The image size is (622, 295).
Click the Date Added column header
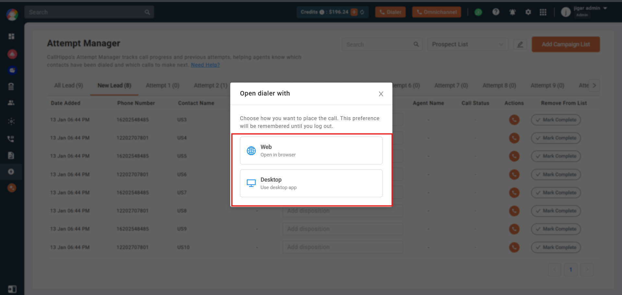(66, 103)
